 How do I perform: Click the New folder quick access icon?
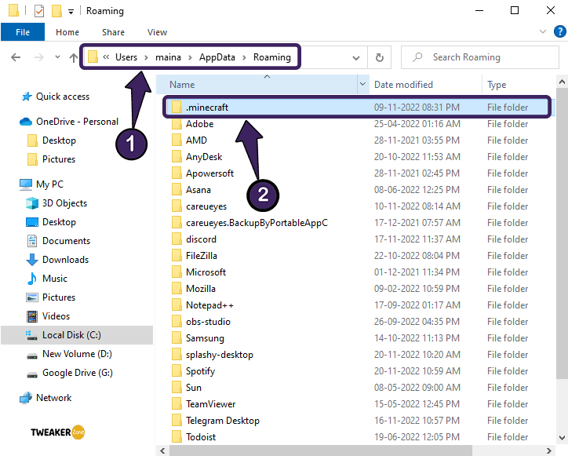[x=56, y=11]
